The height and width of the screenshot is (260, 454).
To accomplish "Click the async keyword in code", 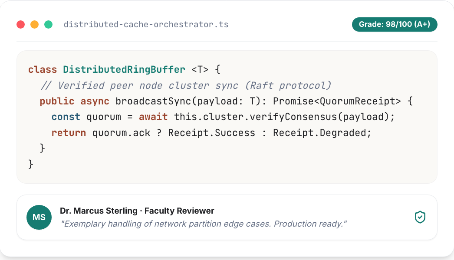I will (95, 101).
